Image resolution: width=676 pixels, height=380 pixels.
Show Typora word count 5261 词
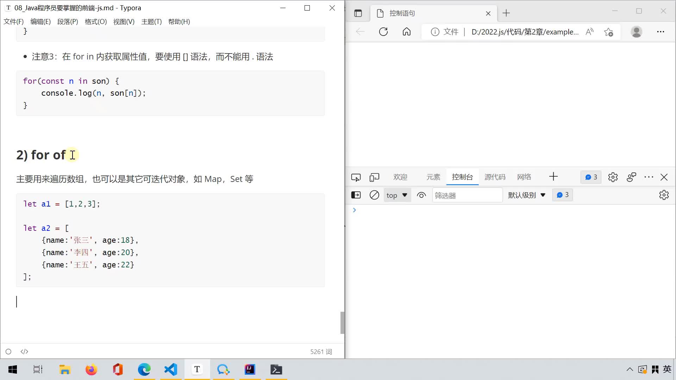pos(321,351)
